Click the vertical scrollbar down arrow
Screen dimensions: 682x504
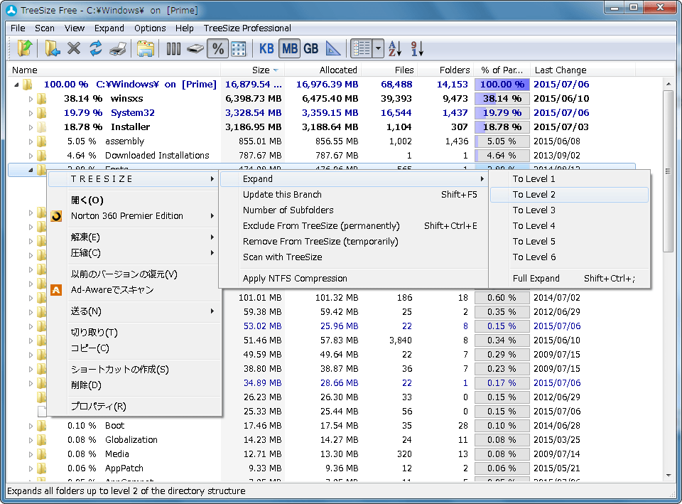coord(668,476)
